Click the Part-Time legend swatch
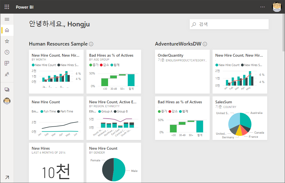This screenshot has width=285, height=183. click(x=59, y=112)
